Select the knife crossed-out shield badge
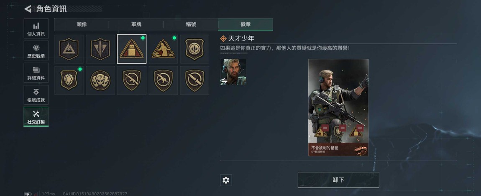 [x=194, y=80]
